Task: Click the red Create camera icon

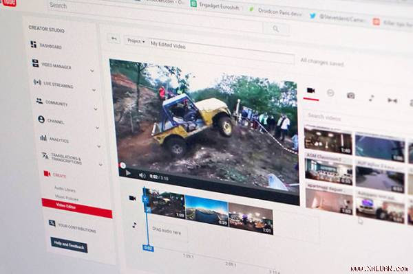Action: coord(47,173)
